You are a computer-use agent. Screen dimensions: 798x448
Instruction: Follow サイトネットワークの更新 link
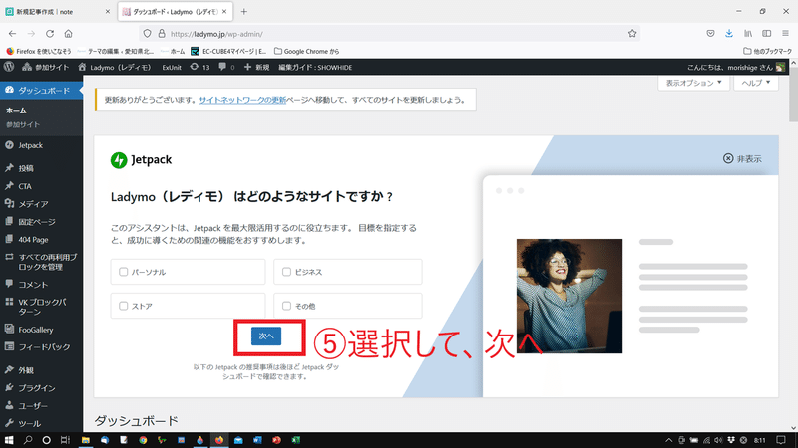point(242,100)
